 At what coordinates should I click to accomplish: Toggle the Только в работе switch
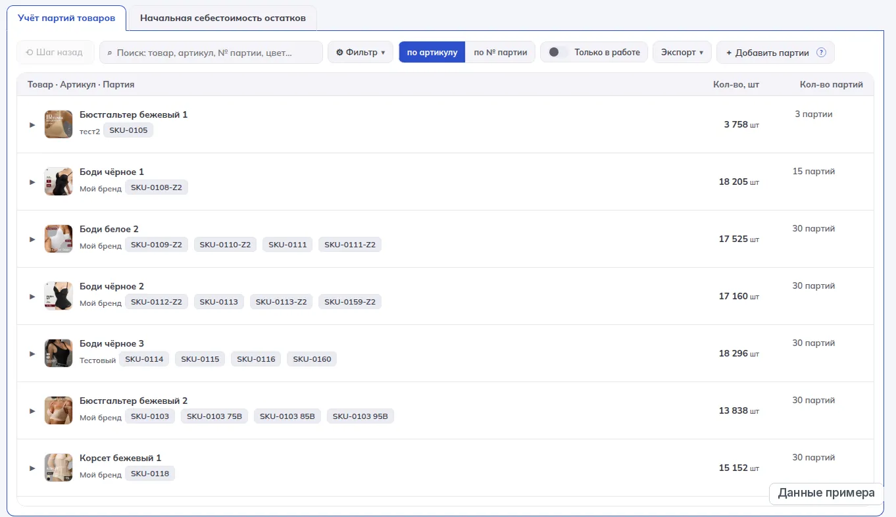[559, 53]
